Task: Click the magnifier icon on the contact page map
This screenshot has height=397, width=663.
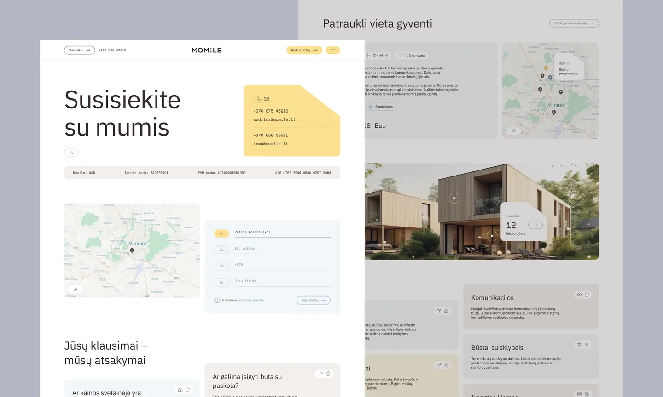Action: [x=76, y=289]
